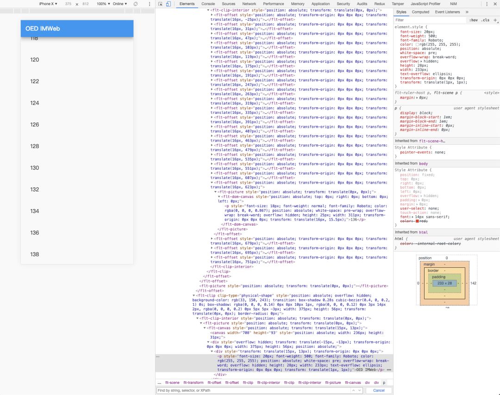This screenshot has height=395, width=500.
Task: Open the Tamper tab
Action: (x=398, y=4)
